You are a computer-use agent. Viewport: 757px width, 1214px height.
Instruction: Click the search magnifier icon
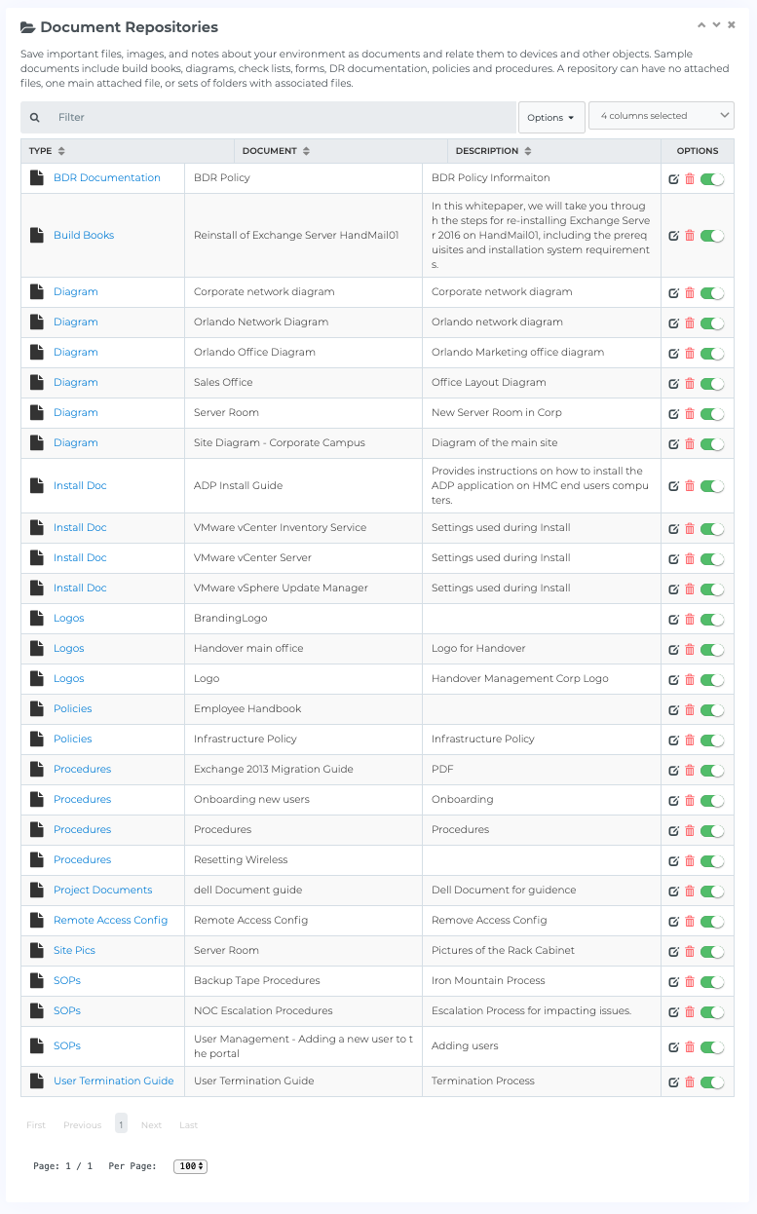(x=35, y=118)
